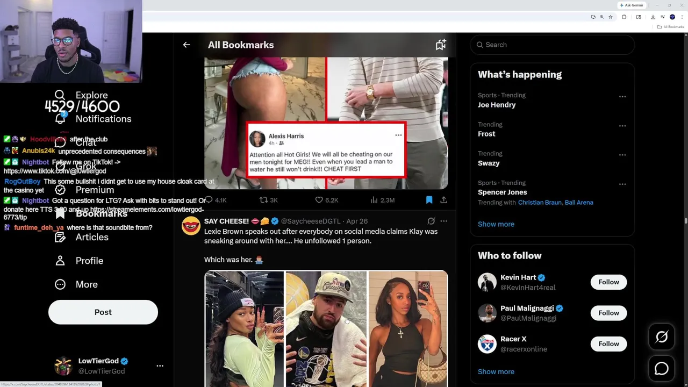
Task: Open the Ball Arena trending link
Action: point(579,203)
